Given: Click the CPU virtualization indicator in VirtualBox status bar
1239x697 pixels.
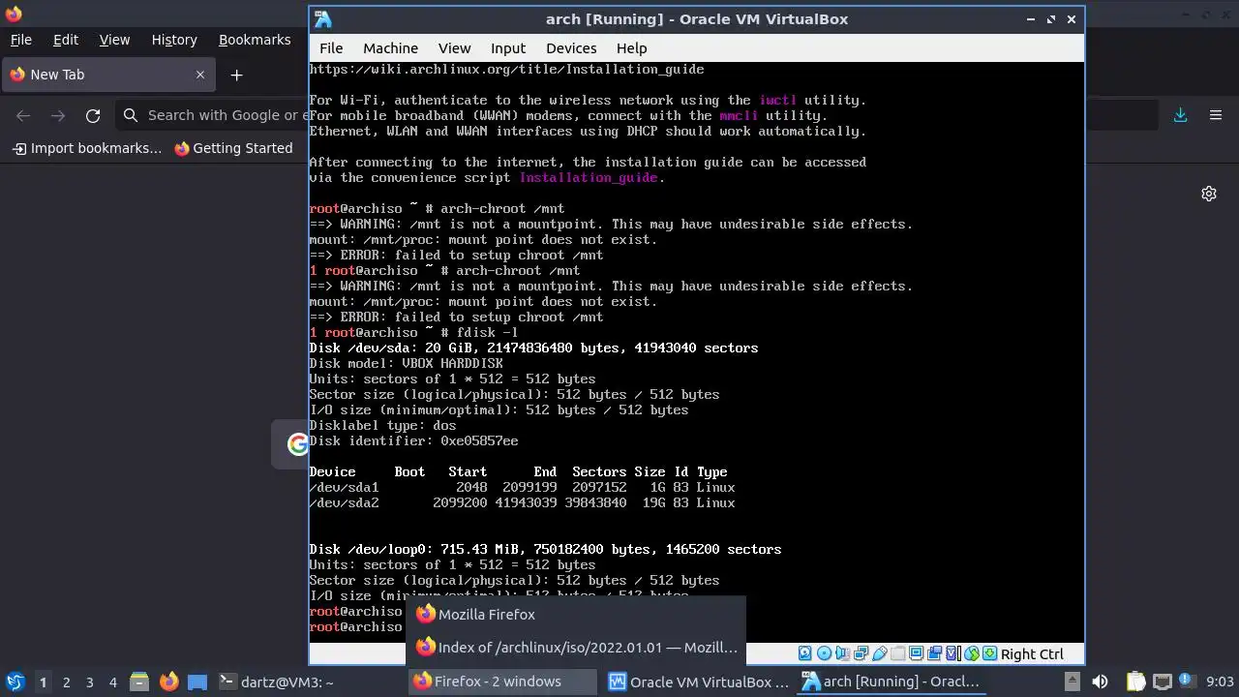Looking at the screenshot, I should 953,653.
